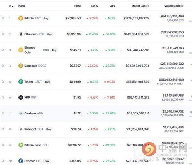
Task: Click the Buy button next to Polkadot
Action: (x=49, y=129)
